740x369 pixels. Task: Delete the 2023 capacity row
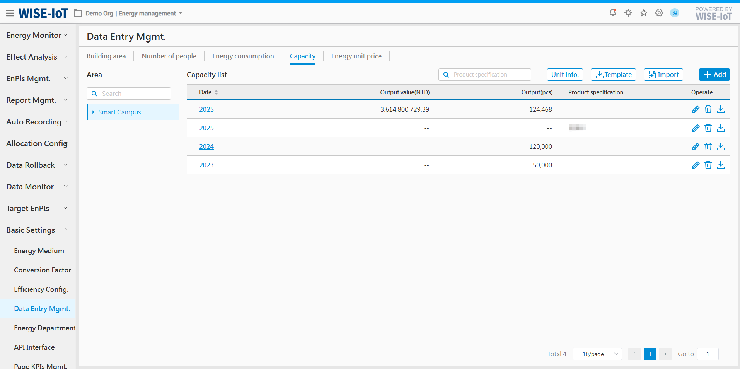pyautogui.click(x=708, y=165)
